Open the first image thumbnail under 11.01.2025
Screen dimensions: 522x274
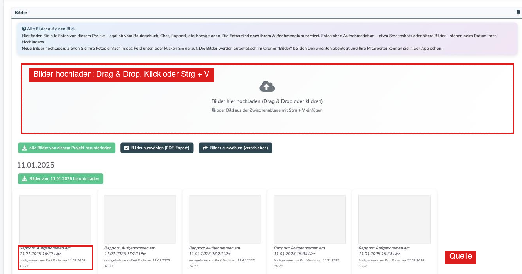point(55,220)
